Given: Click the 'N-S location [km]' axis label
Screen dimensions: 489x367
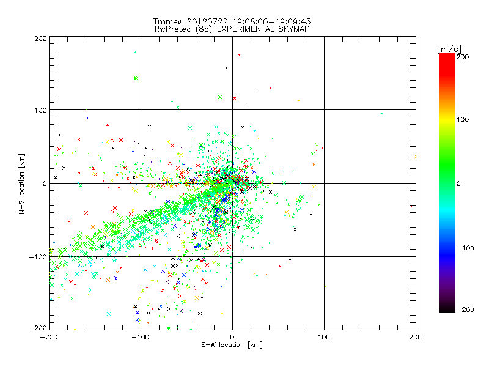Looking at the screenshot, I should pyautogui.click(x=21, y=183).
